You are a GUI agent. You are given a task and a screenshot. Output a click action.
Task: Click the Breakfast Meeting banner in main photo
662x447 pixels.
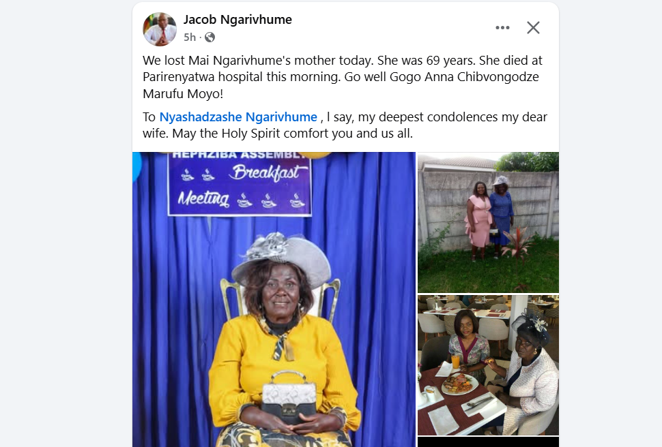(x=240, y=184)
